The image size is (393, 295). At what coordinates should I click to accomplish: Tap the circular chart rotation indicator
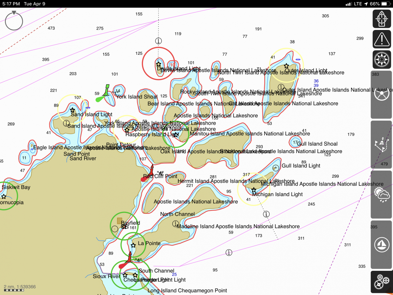click(x=14, y=21)
